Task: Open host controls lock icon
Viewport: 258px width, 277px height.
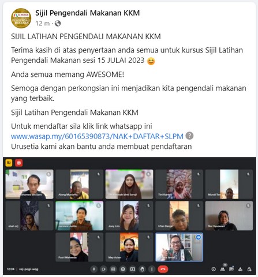Action: point(249,269)
